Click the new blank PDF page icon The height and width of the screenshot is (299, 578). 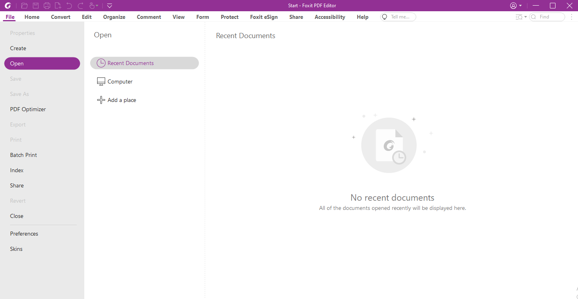tap(58, 6)
